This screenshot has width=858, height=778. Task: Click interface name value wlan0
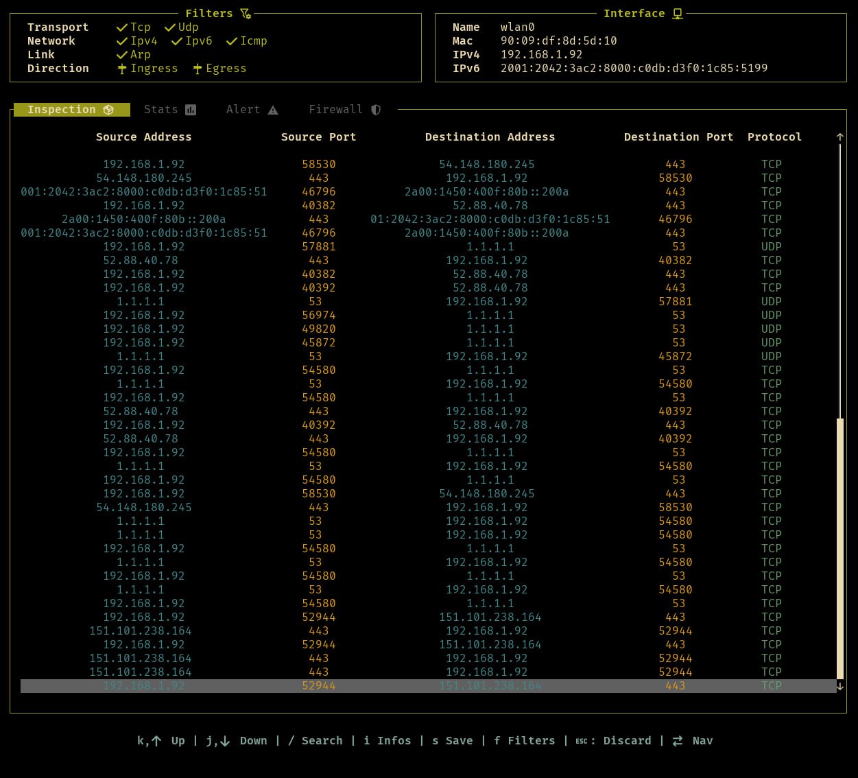point(518,27)
